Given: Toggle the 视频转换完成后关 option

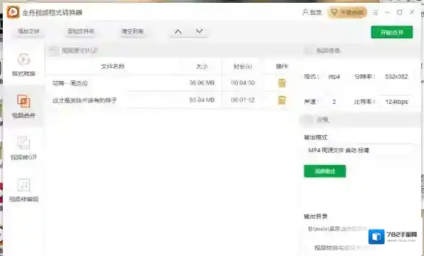Looking at the screenshot, I should pos(341,247).
